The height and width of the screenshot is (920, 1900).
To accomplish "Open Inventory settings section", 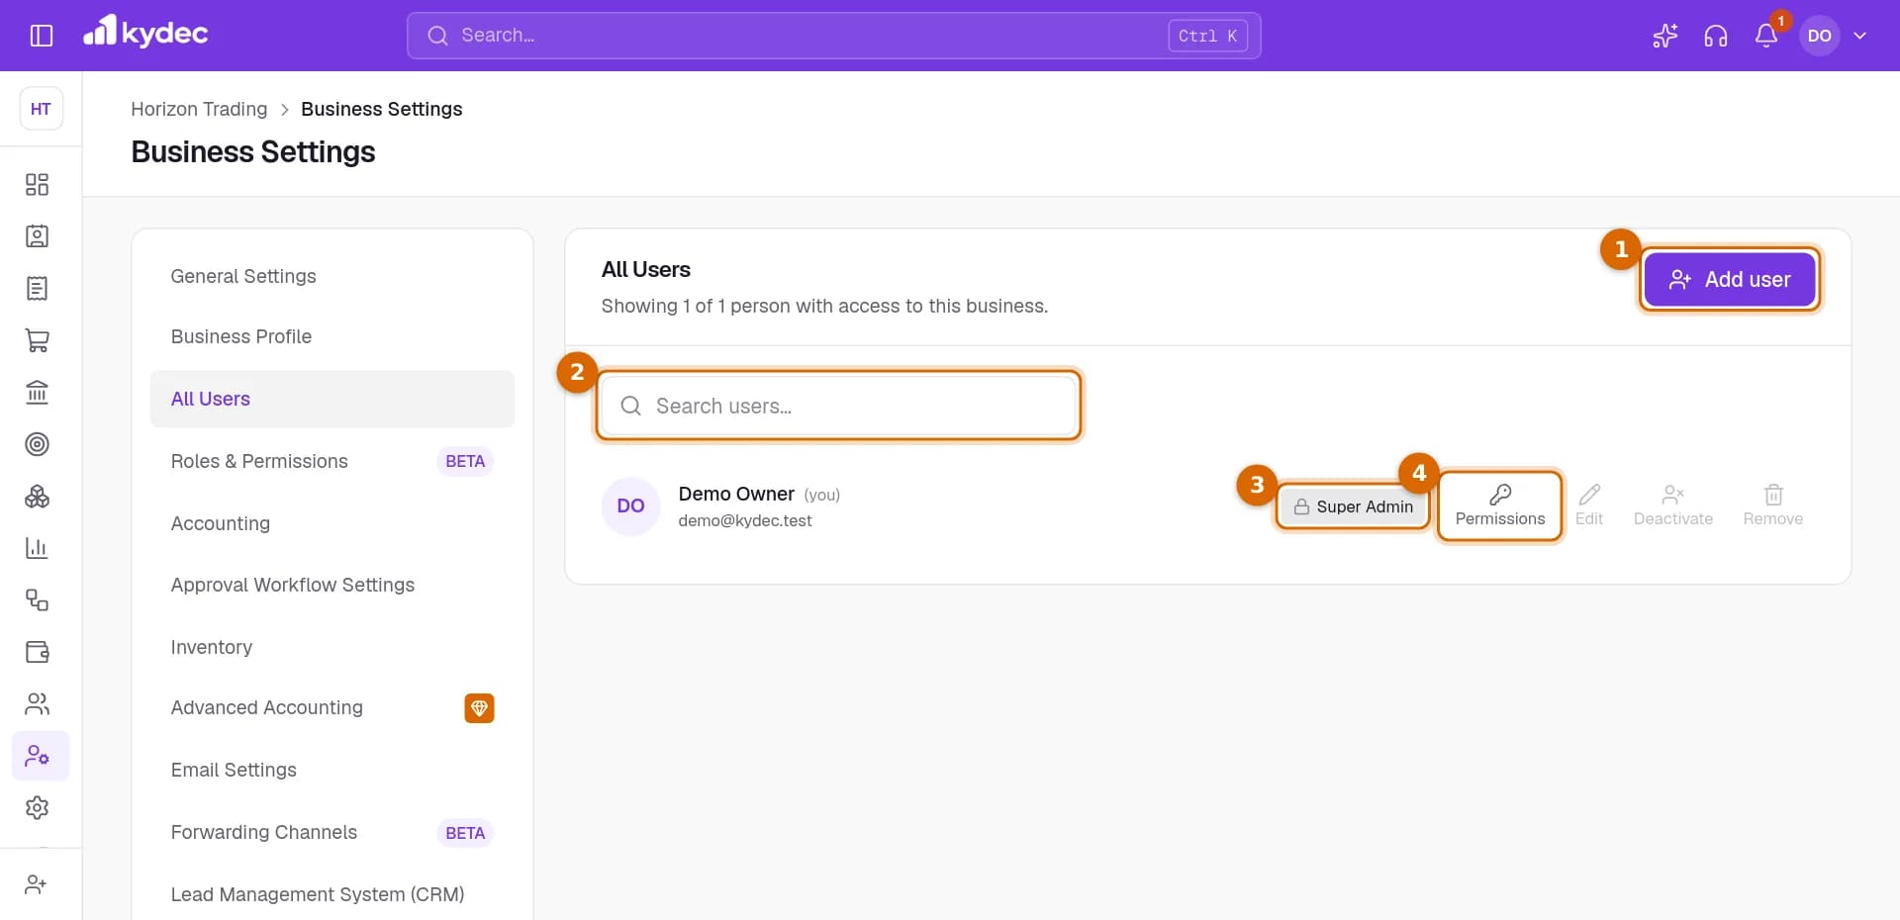I will (x=332, y=647).
